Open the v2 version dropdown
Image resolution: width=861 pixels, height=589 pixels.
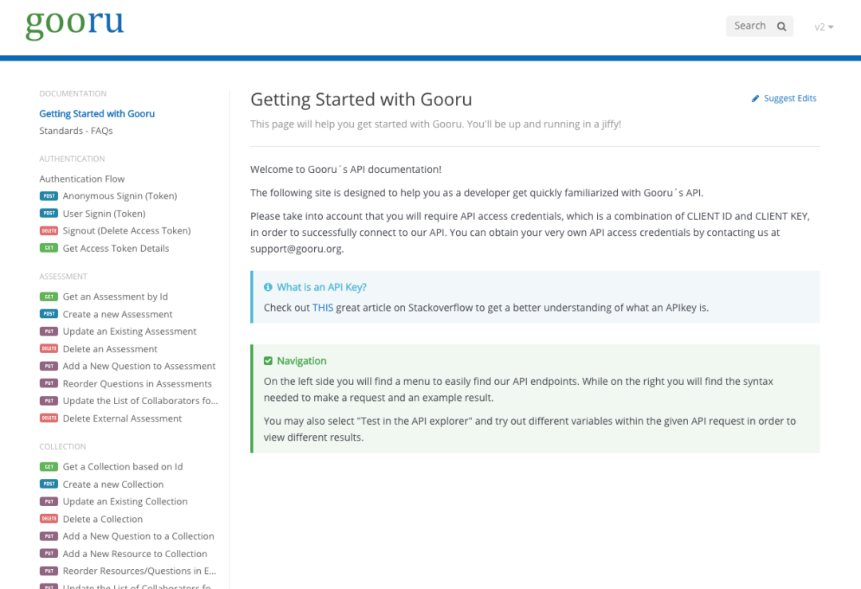pyautogui.click(x=824, y=27)
